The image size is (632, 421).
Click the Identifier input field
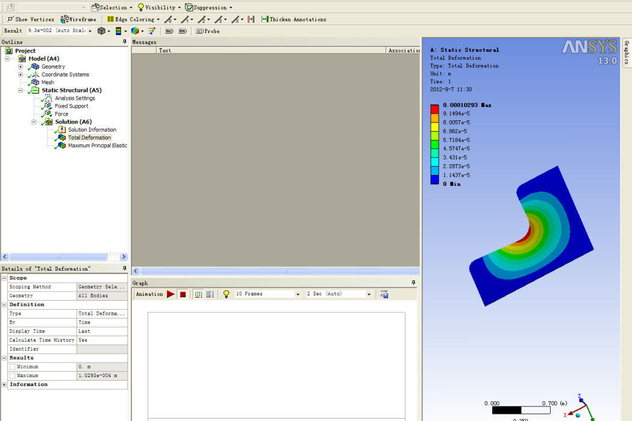click(x=102, y=349)
